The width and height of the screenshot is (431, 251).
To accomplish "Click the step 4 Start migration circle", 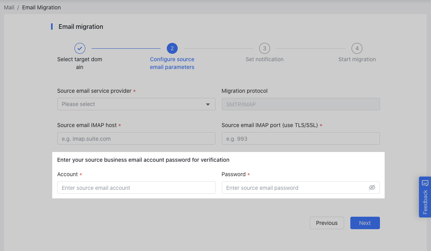I will [x=357, y=48].
